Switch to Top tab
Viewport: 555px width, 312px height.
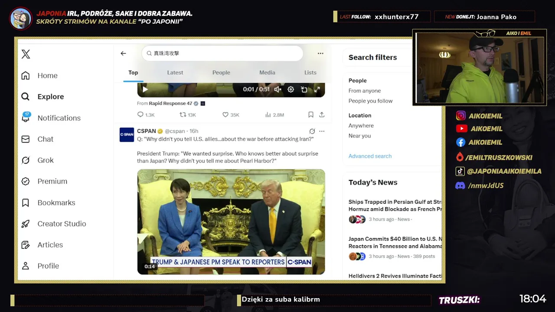[x=133, y=72]
